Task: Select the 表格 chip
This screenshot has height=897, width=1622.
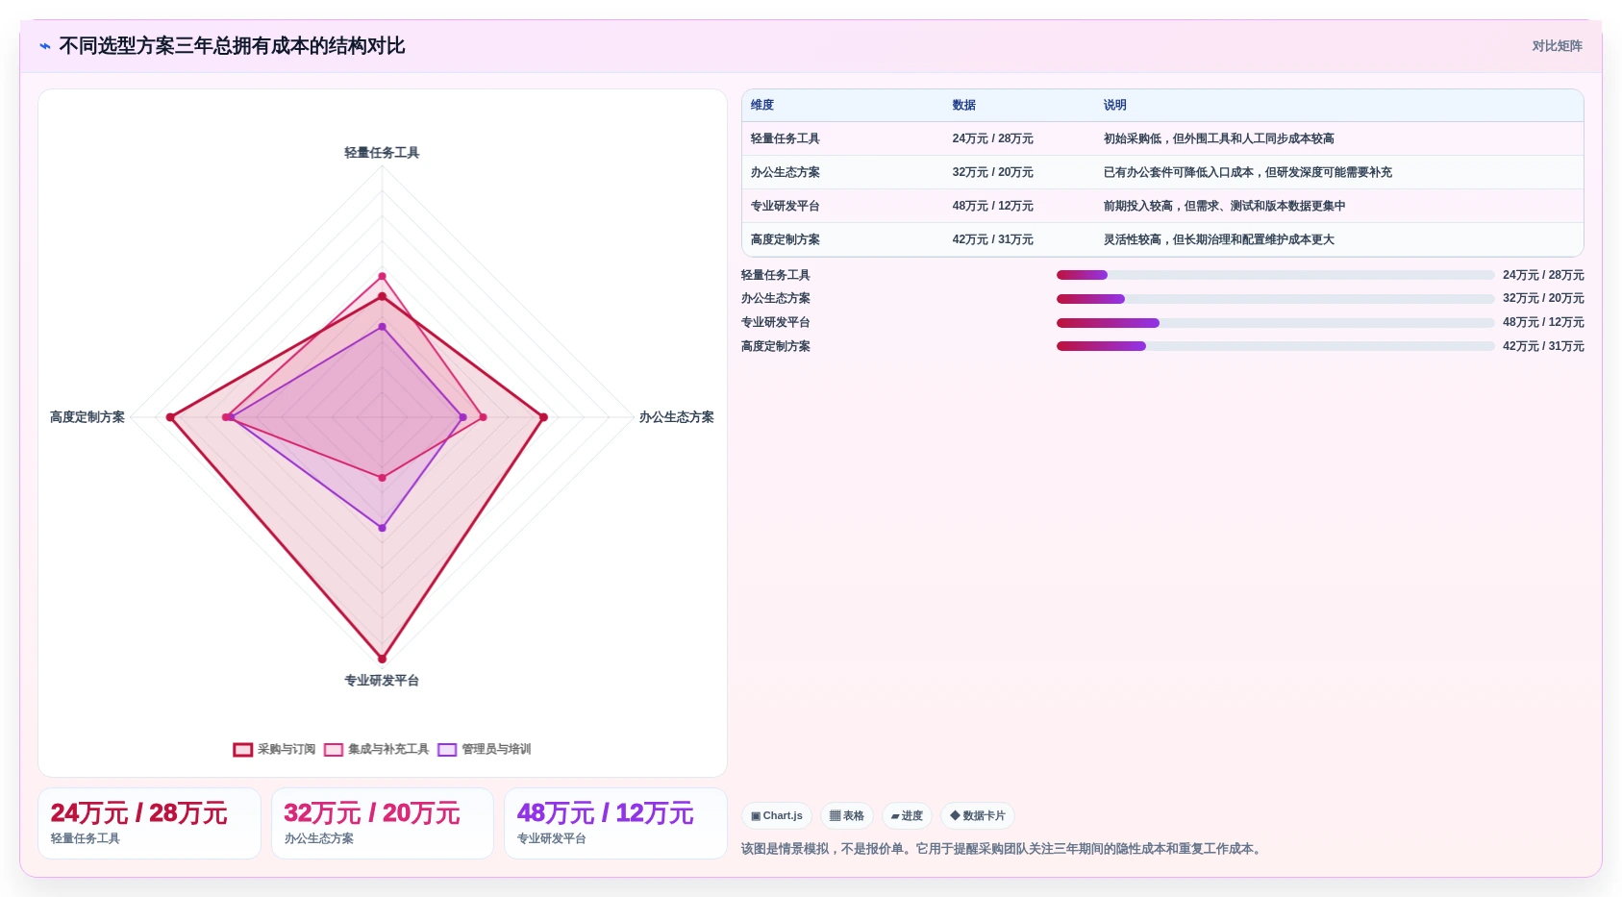Action: tap(847, 816)
